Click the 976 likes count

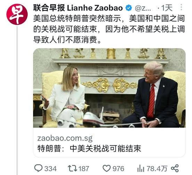coord(118,169)
